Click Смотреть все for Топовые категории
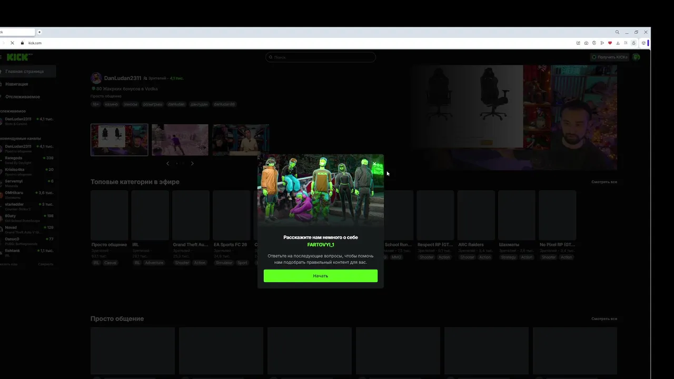The height and width of the screenshot is (379, 674). tap(604, 182)
